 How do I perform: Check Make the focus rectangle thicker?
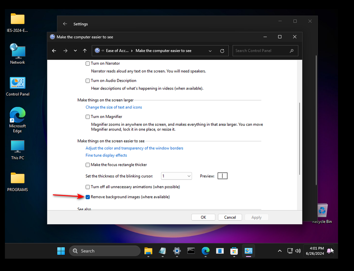(87, 165)
